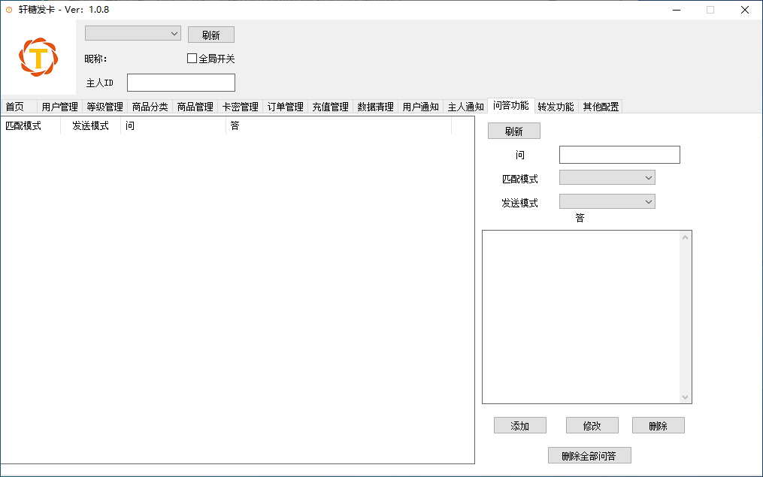Open the 数据清理 tab

pos(375,107)
